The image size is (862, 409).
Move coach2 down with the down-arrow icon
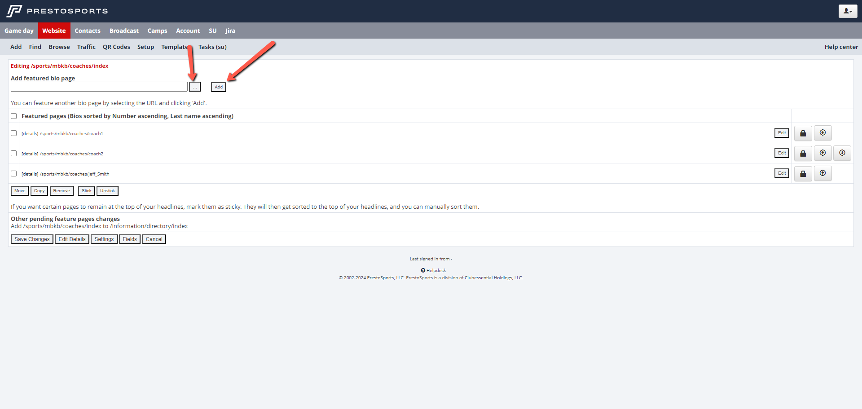pyautogui.click(x=842, y=153)
